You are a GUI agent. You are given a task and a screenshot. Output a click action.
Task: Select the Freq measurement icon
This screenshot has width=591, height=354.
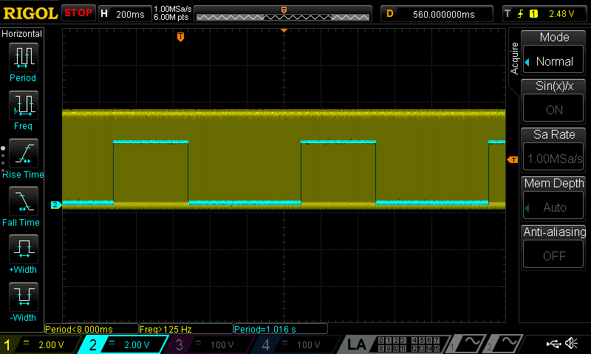point(23,105)
